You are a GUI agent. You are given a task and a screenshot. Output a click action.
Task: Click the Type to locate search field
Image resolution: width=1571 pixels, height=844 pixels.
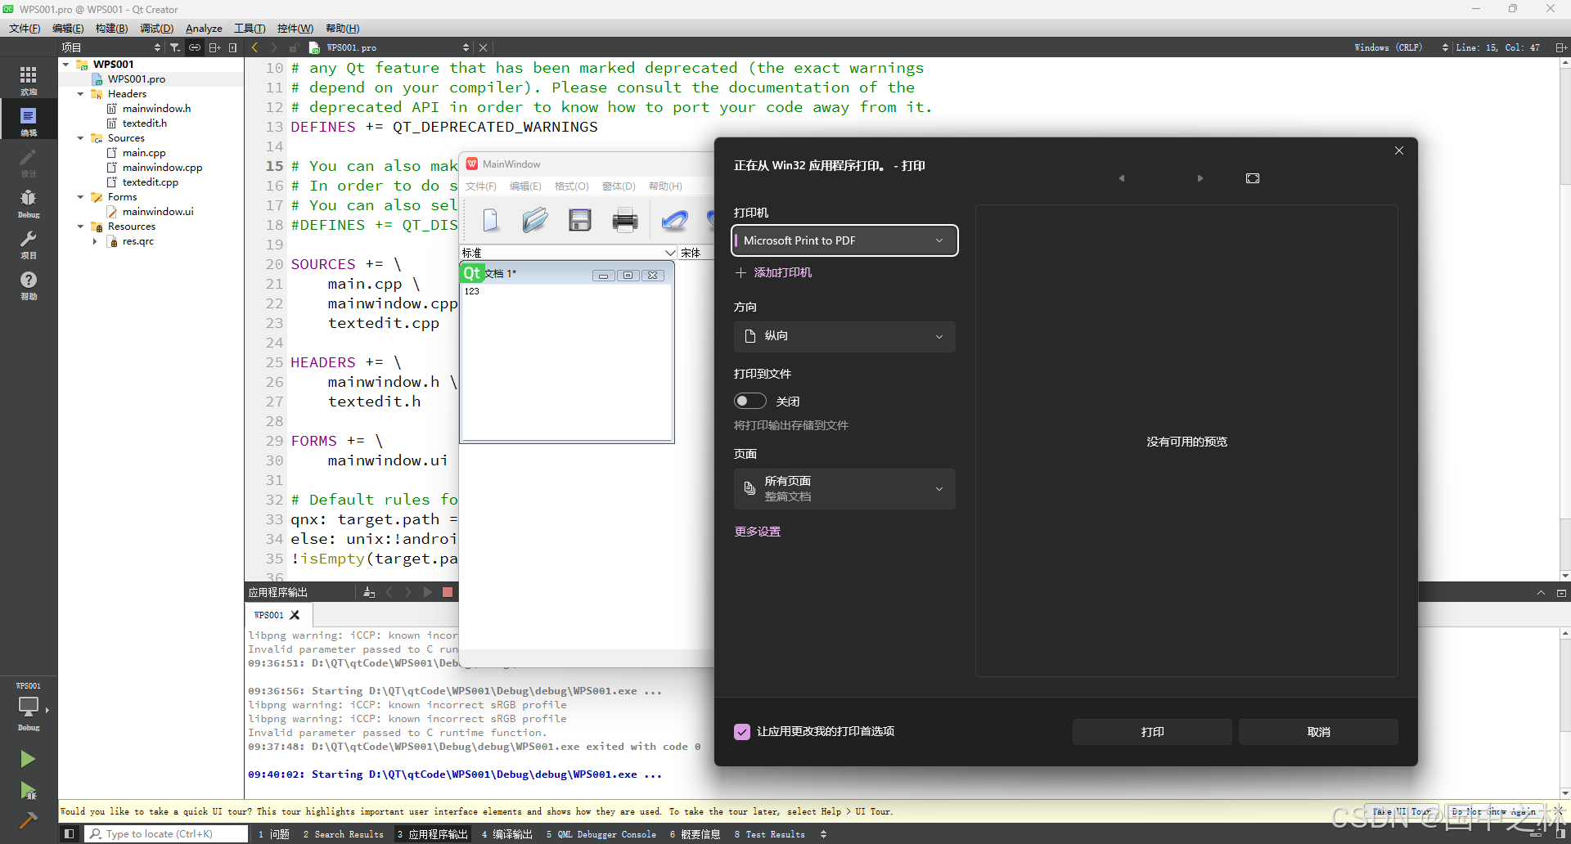[168, 834]
